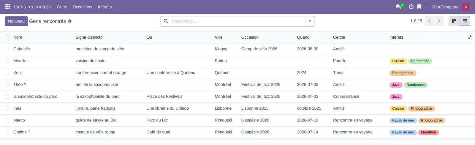
Task: Click the yellow Cuisine tag on Mireille's row
Action: point(398,61)
